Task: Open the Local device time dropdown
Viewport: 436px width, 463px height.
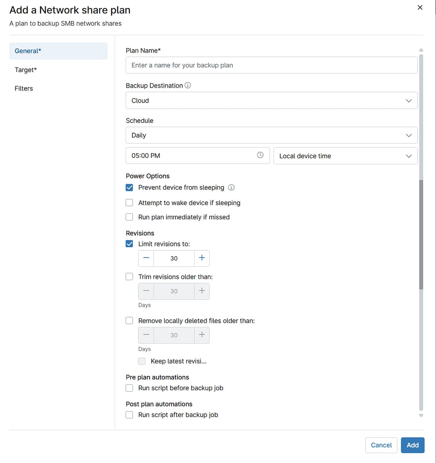Action: click(x=345, y=156)
